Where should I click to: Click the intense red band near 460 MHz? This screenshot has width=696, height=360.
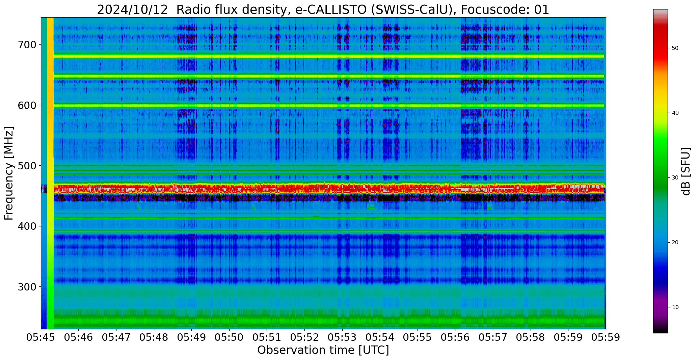click(329, 188)
